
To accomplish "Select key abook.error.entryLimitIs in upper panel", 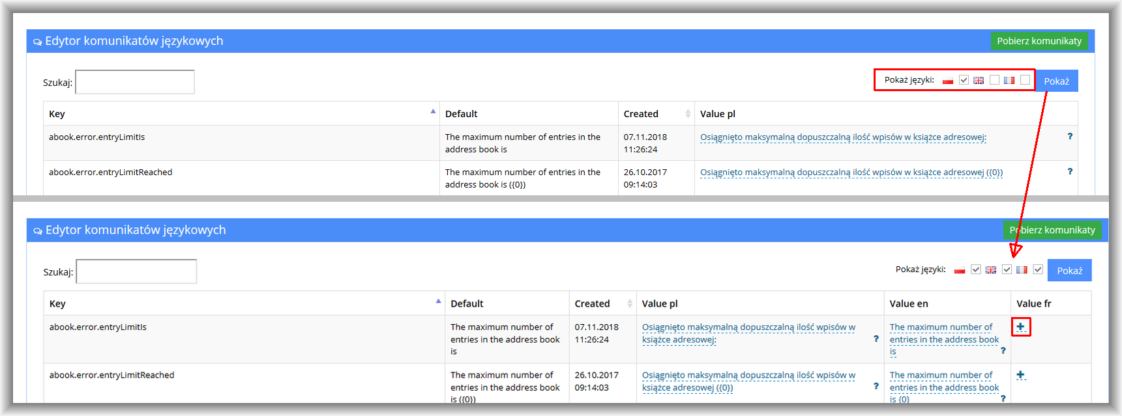I will point(96,137).
